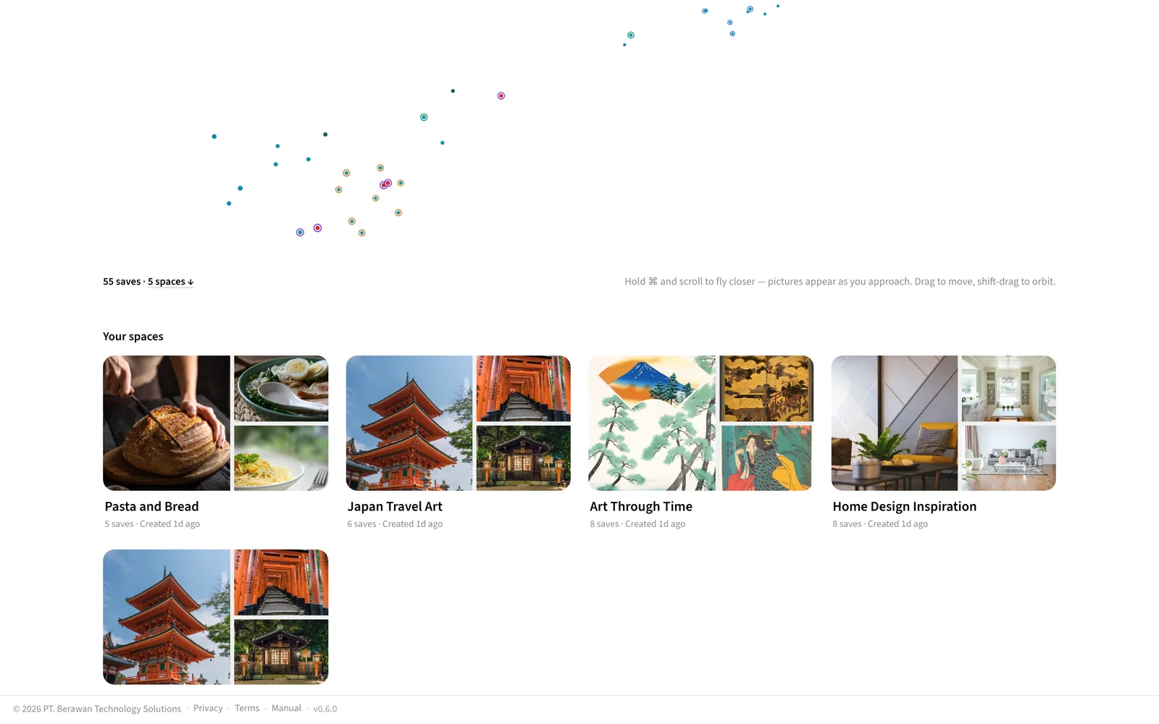
Task: Open the ramen bowl image in Pasta and Bread
Action: (281, 388)
